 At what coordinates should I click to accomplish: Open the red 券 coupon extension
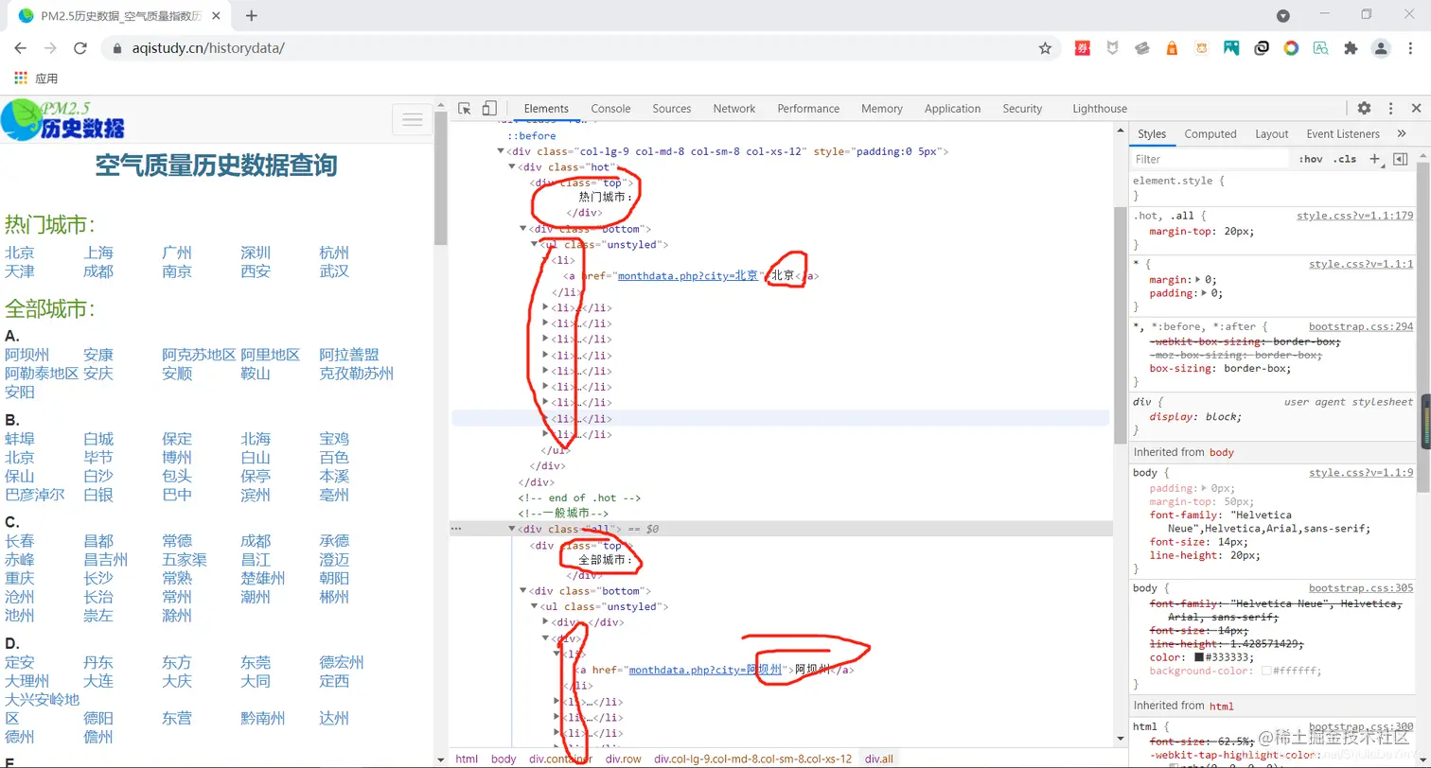click(x=1083, y=48)
